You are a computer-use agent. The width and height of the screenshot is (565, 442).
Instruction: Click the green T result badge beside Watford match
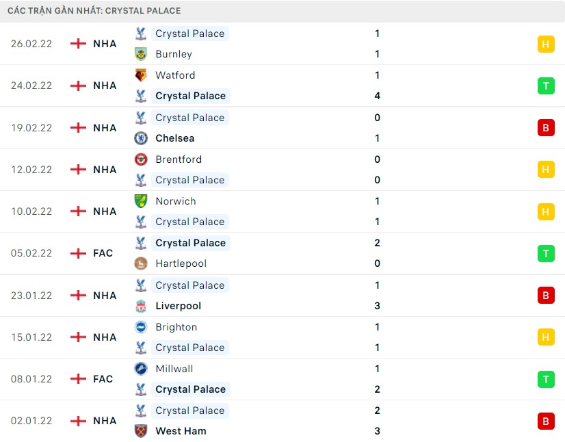click(546, 86)
